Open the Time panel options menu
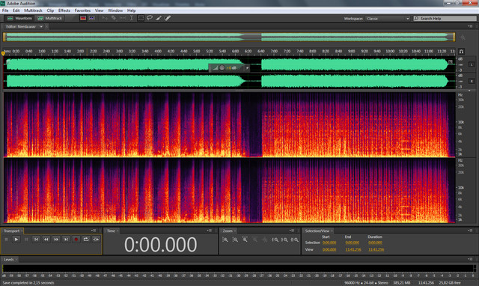This screenshot has width=479, height=286. click(x=209, y=231)
